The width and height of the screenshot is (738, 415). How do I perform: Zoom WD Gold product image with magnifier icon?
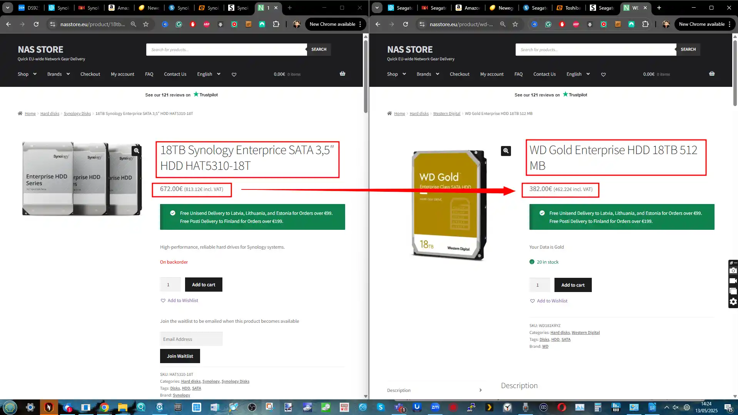click(506, 151)
